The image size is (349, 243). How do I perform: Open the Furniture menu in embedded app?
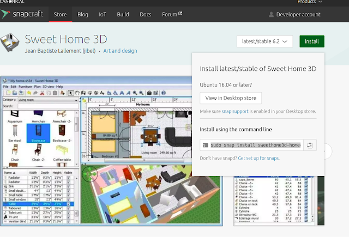coord(25,87)
